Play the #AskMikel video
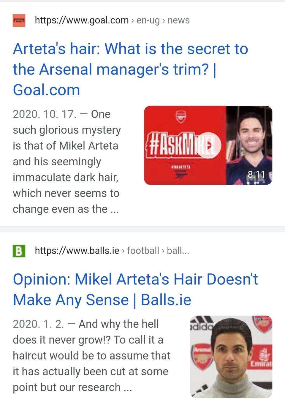 coord(209,145)
